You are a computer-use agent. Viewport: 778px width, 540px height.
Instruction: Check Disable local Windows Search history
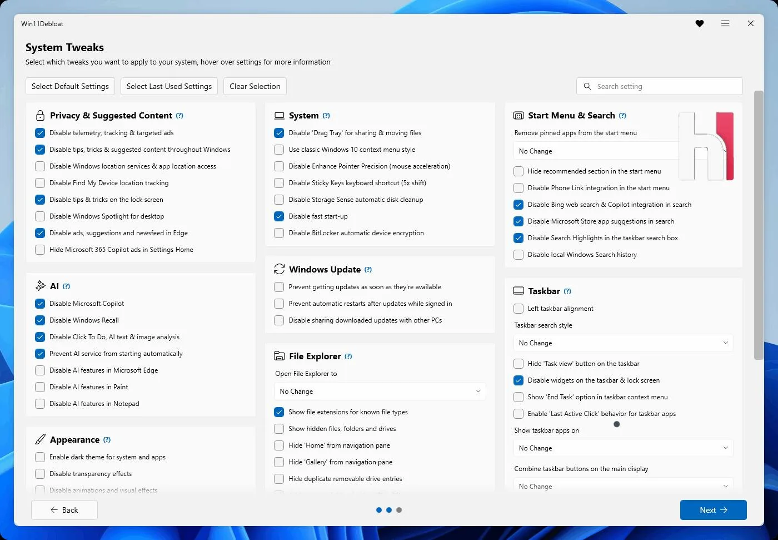pyautogui.click(x=518, y=255)
